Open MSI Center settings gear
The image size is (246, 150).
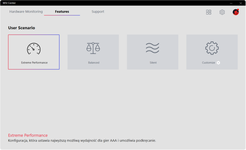(222, 12)
